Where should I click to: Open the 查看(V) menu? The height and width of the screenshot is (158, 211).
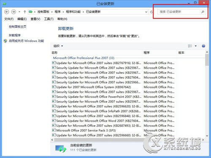point(35,19)
